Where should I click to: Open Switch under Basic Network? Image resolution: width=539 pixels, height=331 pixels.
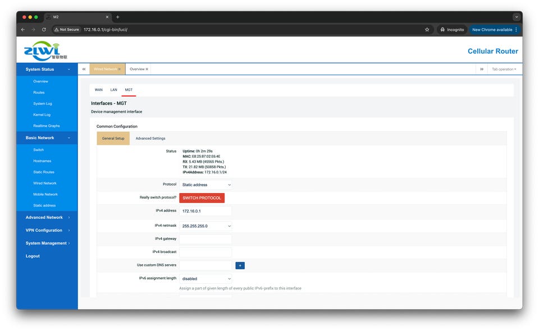pos(39,150)
